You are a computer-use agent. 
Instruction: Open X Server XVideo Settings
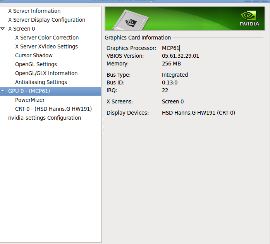46,46
